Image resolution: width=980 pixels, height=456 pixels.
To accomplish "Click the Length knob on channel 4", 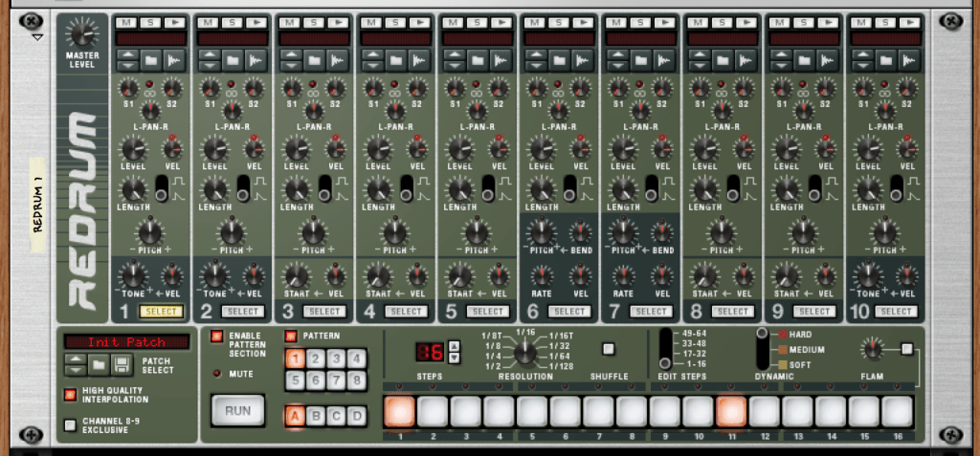I will [378, 189].
